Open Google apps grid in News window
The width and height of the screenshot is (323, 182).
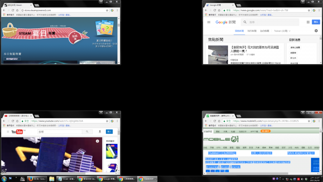point(308,22)
